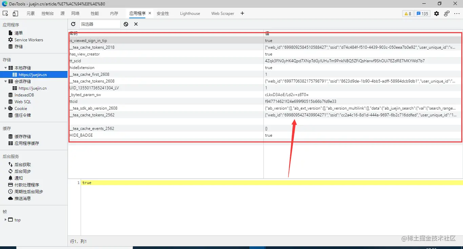Image resolution: width=463 pixels, height=249 pixels.
Task: Switch to the Lighthouse tab
Action: pos(190,14)
